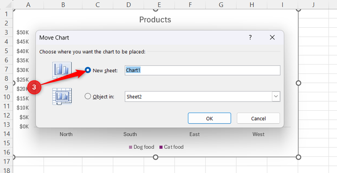
Task: Select column J header
Action: (313, 4)
